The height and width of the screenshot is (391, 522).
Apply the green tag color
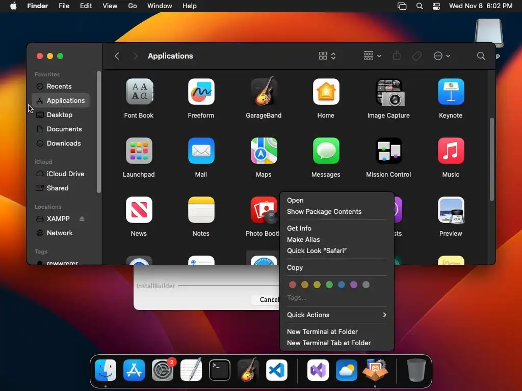[x=329, y=285]
